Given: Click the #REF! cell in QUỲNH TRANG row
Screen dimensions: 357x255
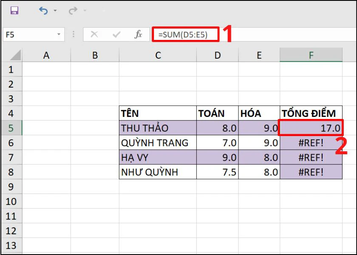Looking at the screenshot, I should 311,142.
